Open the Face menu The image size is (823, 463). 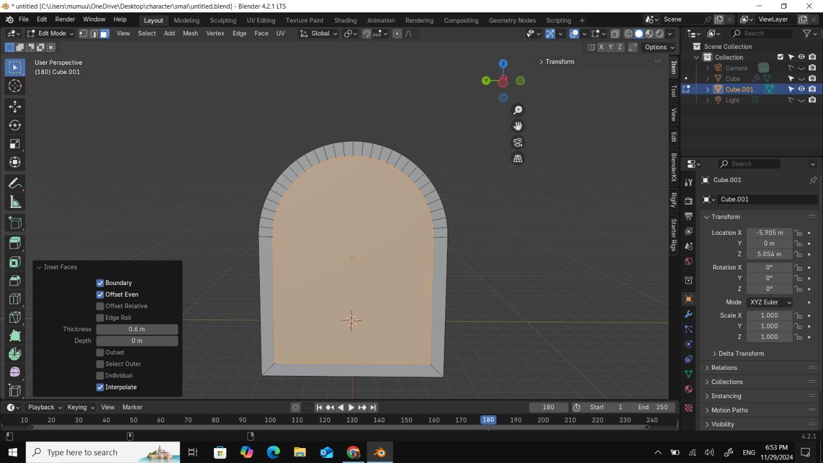[x=261, y=33]
